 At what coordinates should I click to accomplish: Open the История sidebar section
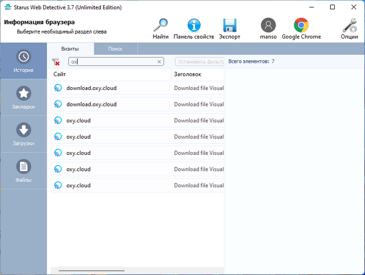click(x=23, y=61)
